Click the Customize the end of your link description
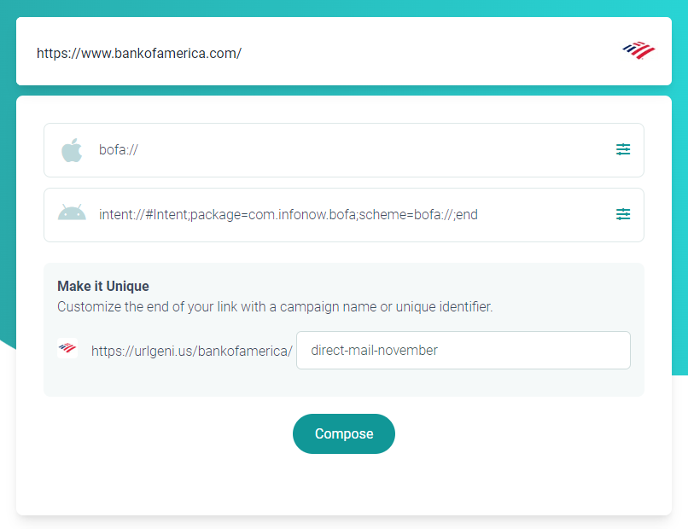The height and width of the screenshot is (529, 688). pos(275,306)
